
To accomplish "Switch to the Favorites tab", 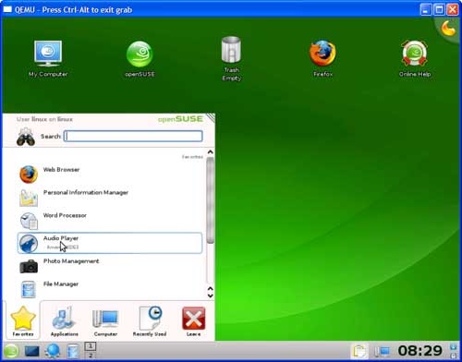I will [23, 321].
